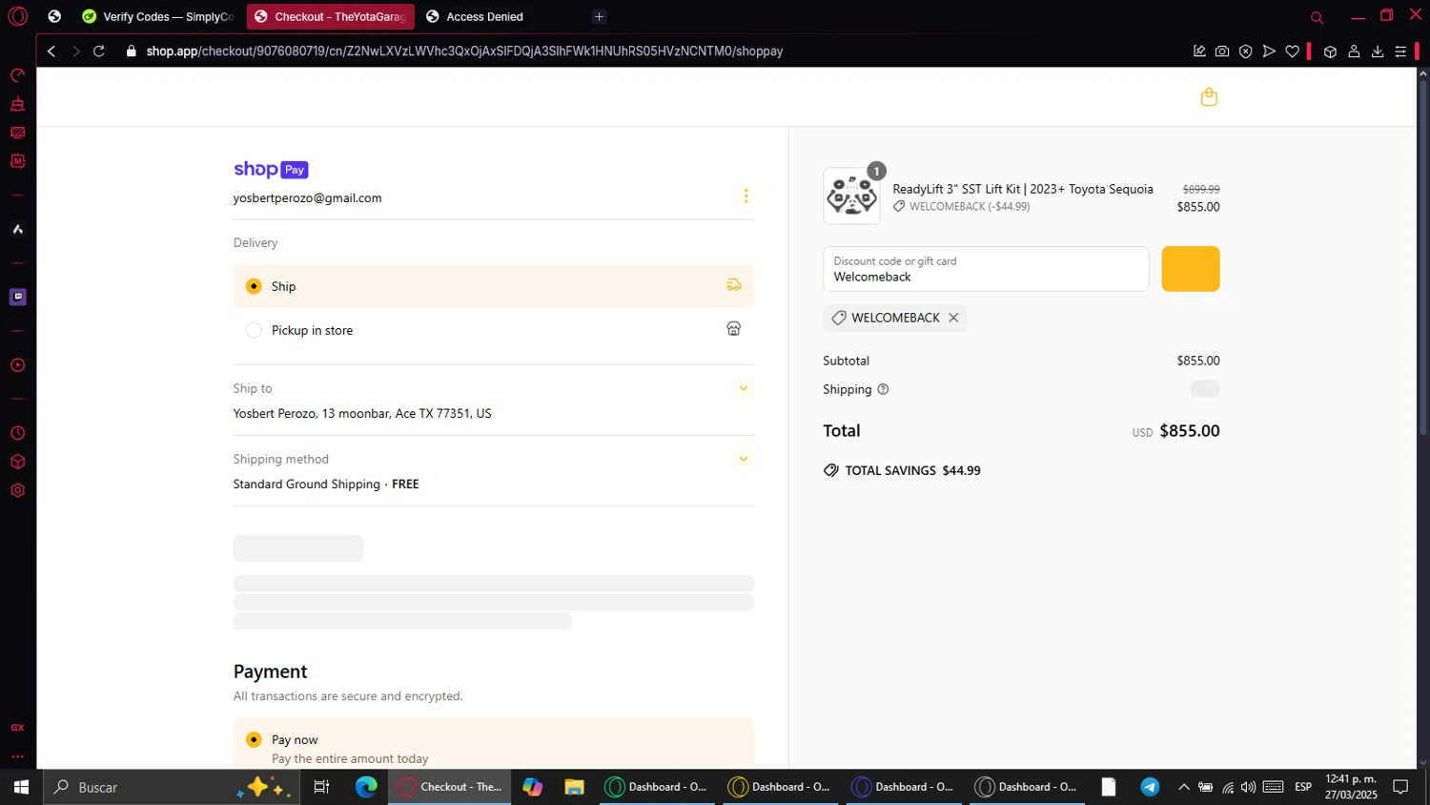Open the downloads icon
This screenshot has width=1430, height=805.
[x=1378, y=52]
